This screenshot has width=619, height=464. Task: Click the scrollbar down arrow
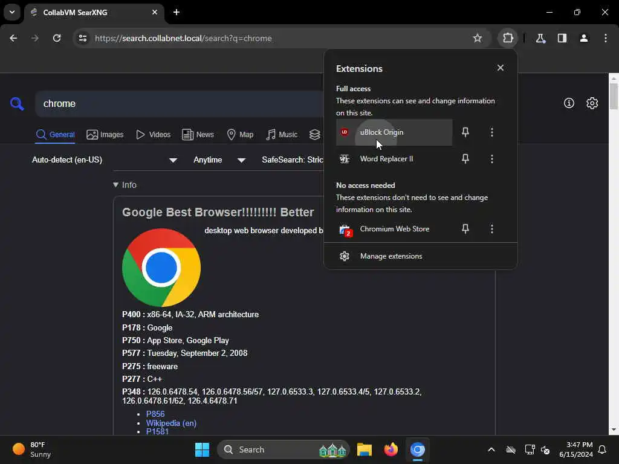point(614,430)
